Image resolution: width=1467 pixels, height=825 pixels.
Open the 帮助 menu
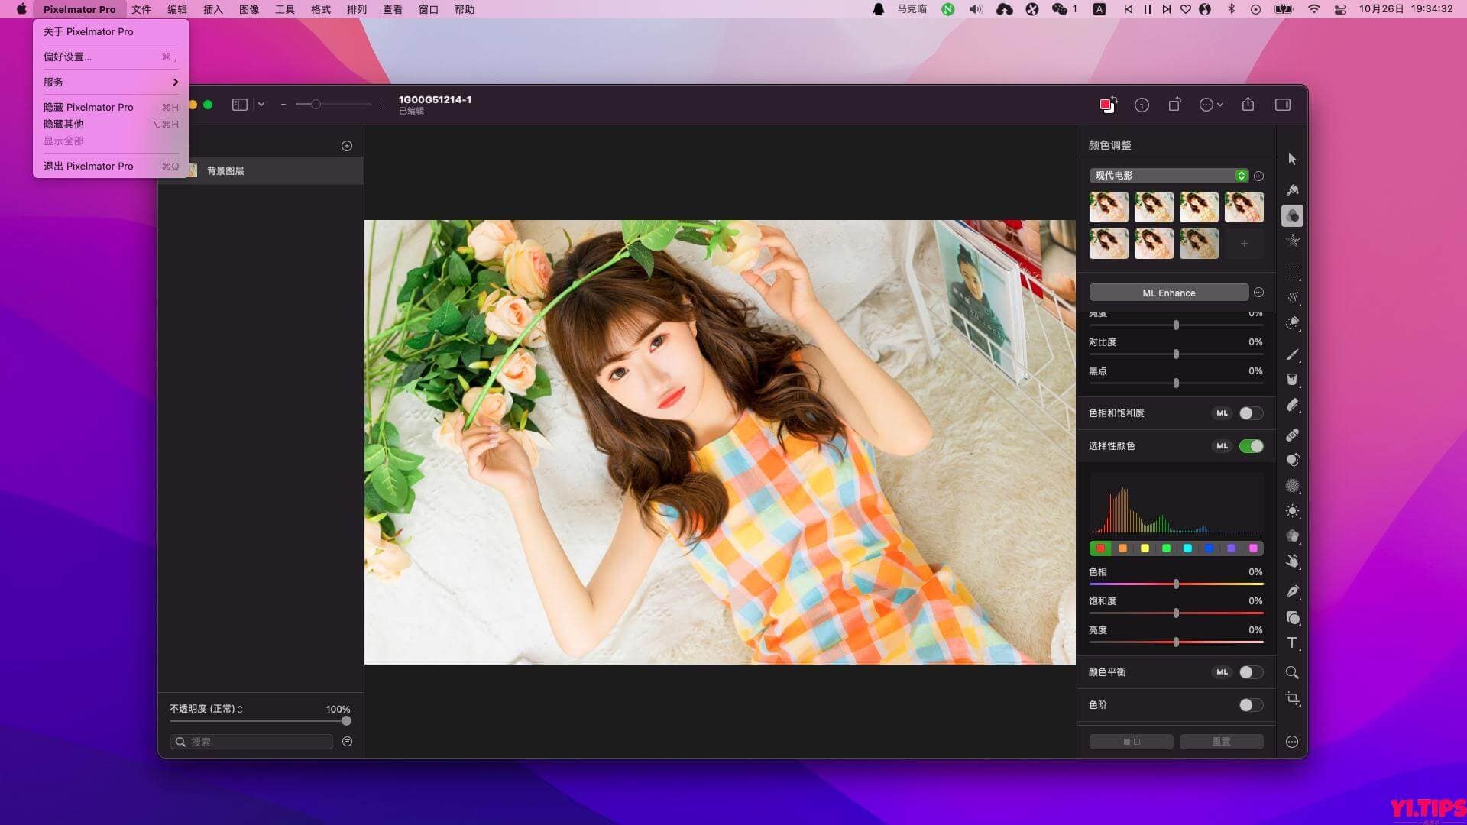(464, 9)
